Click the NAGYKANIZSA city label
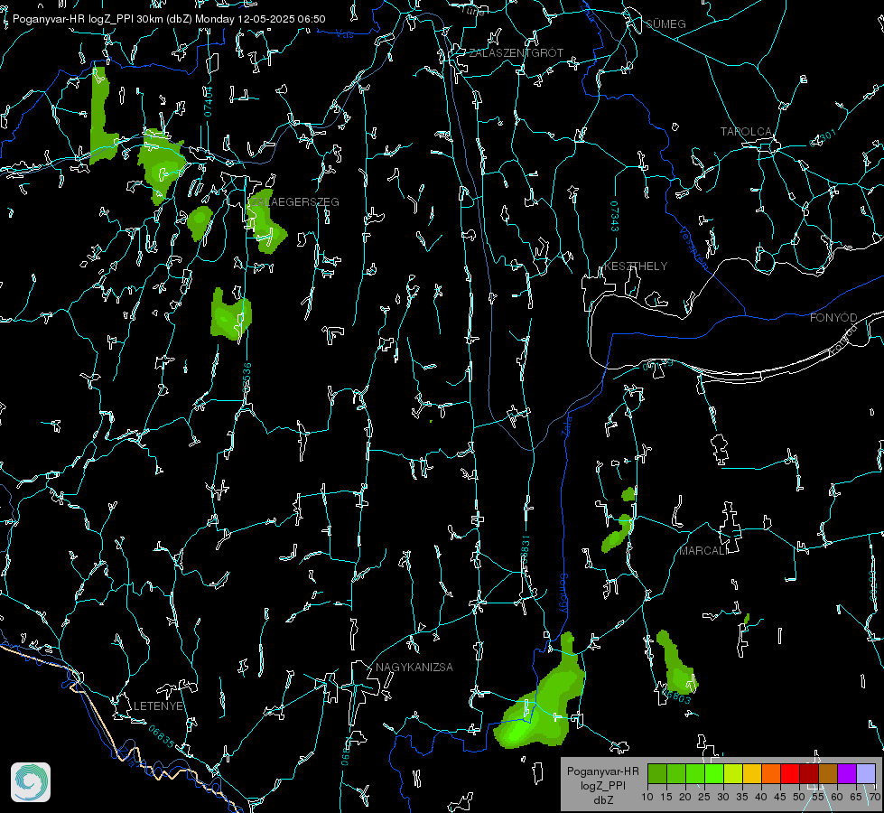 click(414, 668)
